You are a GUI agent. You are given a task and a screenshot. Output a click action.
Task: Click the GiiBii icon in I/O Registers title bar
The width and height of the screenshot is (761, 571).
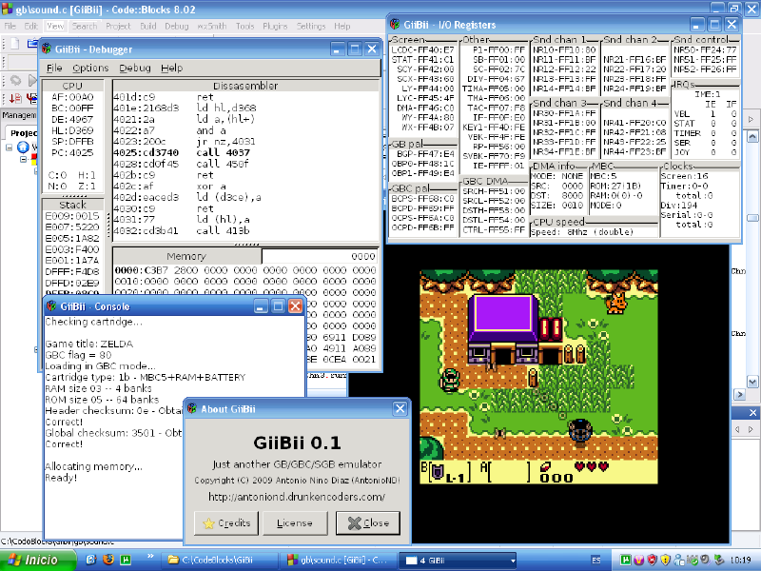[x=394, y=25]
